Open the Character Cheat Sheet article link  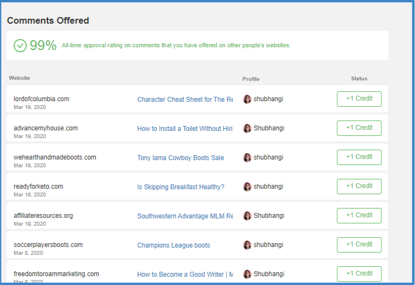(185, 100)
